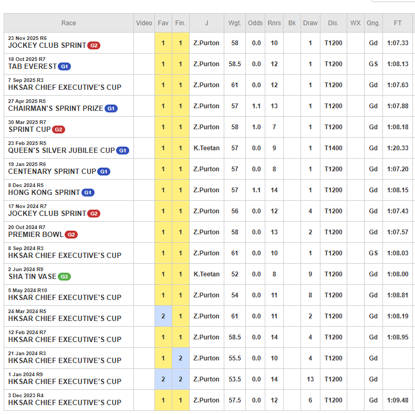Click the G1 badge on Centenary Sprint Cup

104,171
